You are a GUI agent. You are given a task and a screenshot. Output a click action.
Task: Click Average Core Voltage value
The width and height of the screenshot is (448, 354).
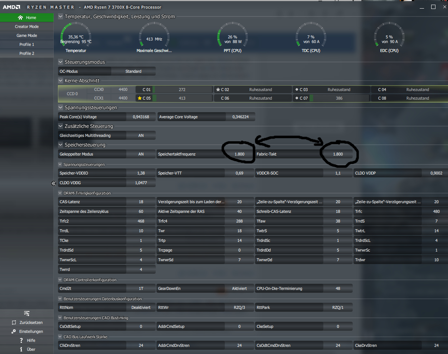240,117
